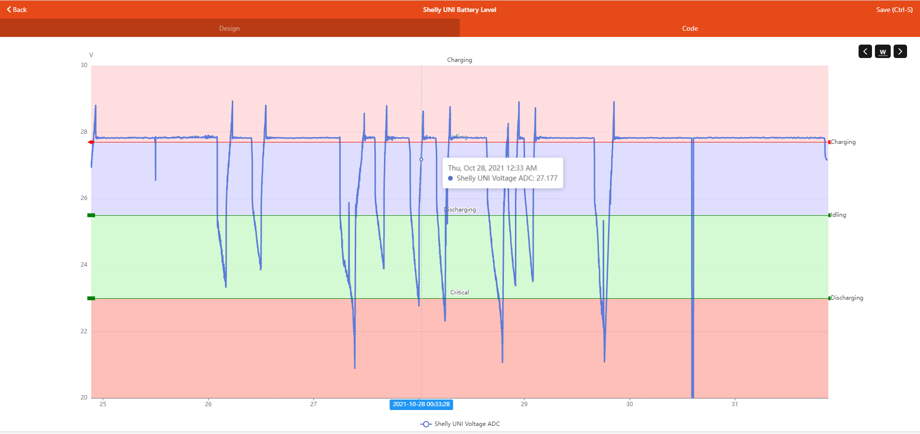Select the red Charging threshold marker on left
The height and width of the screenshot is (434, 920).
(x=91, y=142)
